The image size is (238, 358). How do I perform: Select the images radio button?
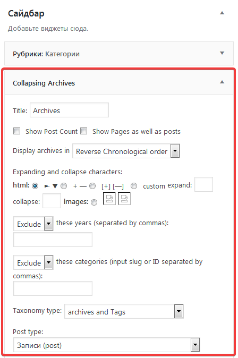94,202
